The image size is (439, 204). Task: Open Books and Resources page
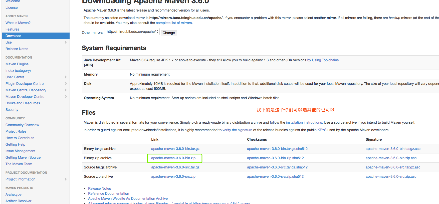[23, 103]
